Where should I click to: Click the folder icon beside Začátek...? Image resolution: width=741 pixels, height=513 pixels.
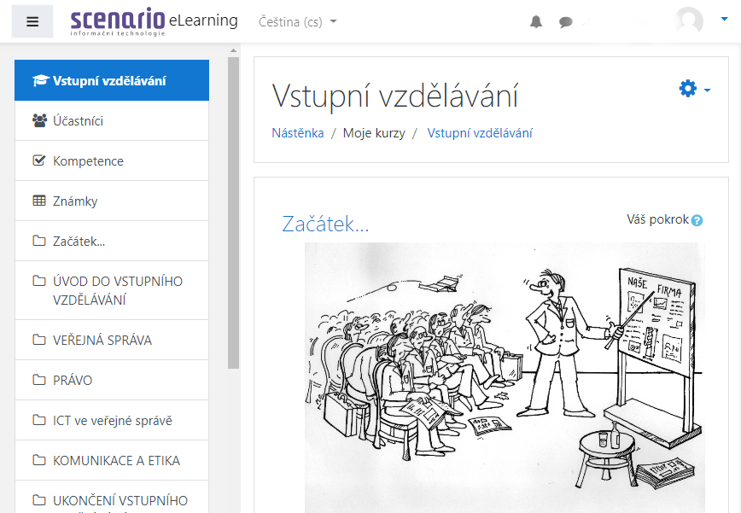38,240
